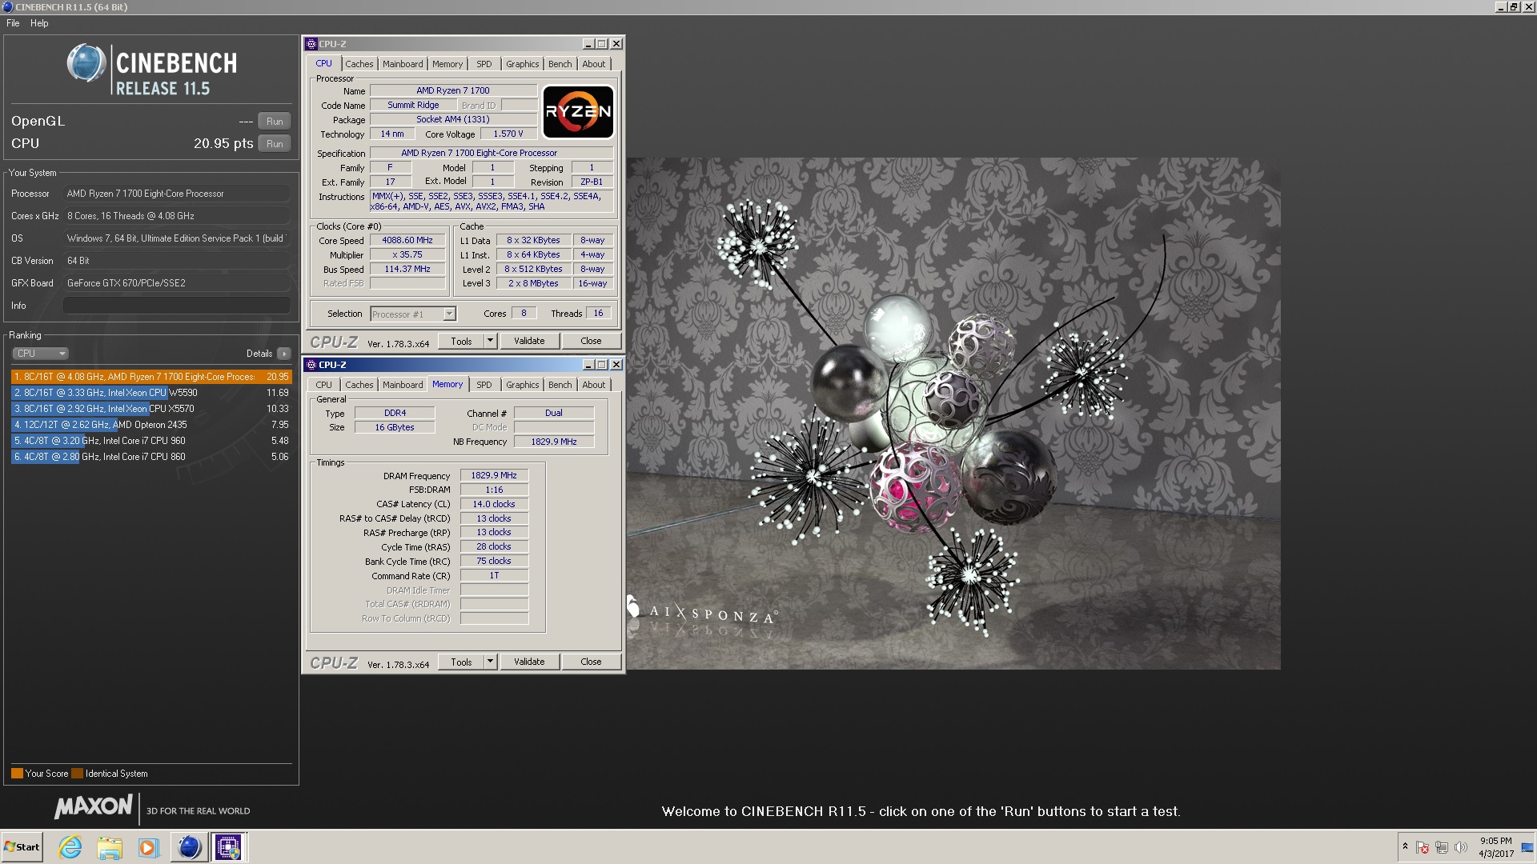This screenshot has width=1537, height=864.
Task: Run the CPU benchmark test
Action: pyautogui.click(x=275, y=144)
